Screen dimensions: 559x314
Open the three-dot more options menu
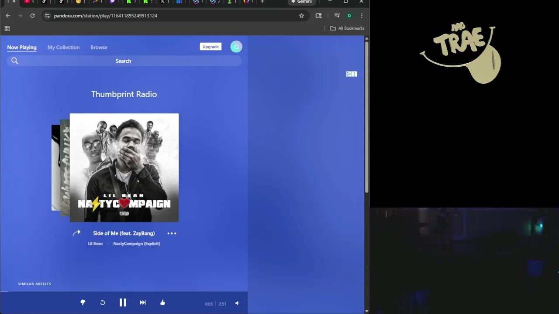point(172,233)
